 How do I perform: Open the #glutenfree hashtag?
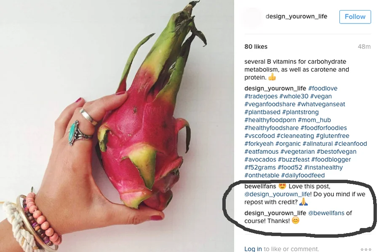click(332, 136)
